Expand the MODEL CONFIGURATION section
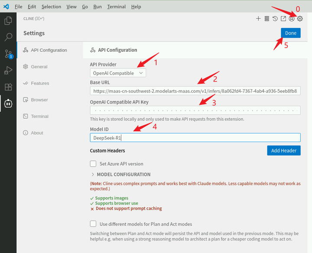 point(120,175)
